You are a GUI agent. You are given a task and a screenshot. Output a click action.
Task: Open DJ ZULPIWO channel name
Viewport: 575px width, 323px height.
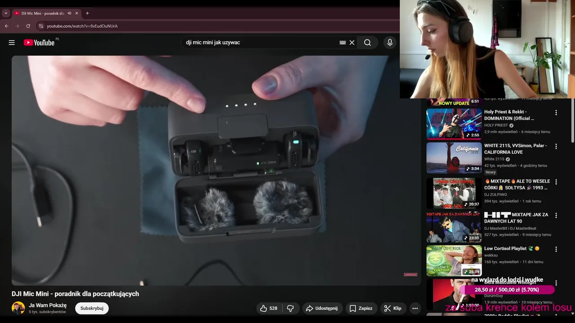pos(495,195)
